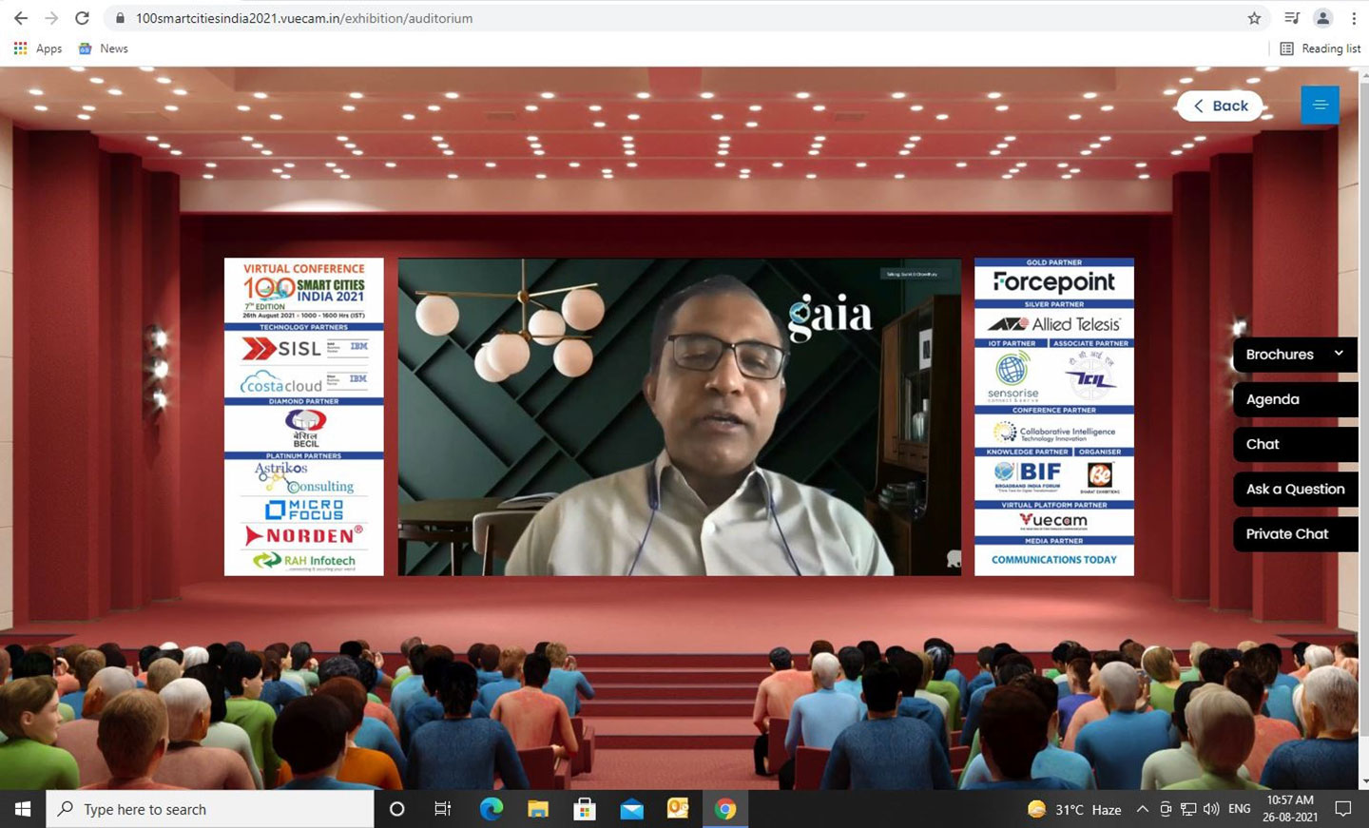1369x828 pixels.
Task: Click the padlock site info icon
Action: click(120, 18)
